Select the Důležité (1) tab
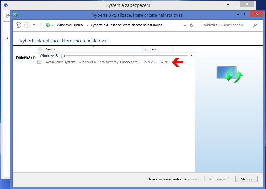The width and height of the screenshot is (266, 189). 26,58
